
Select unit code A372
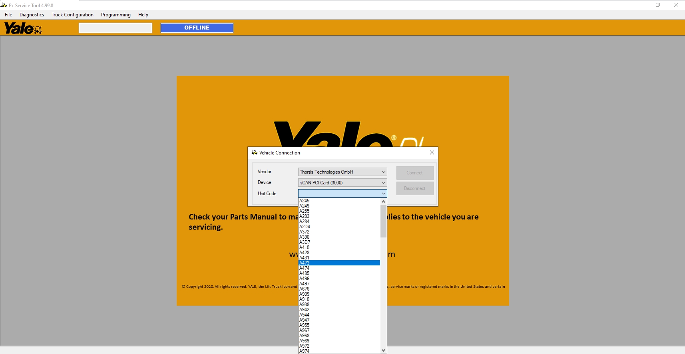click(339, 232)
